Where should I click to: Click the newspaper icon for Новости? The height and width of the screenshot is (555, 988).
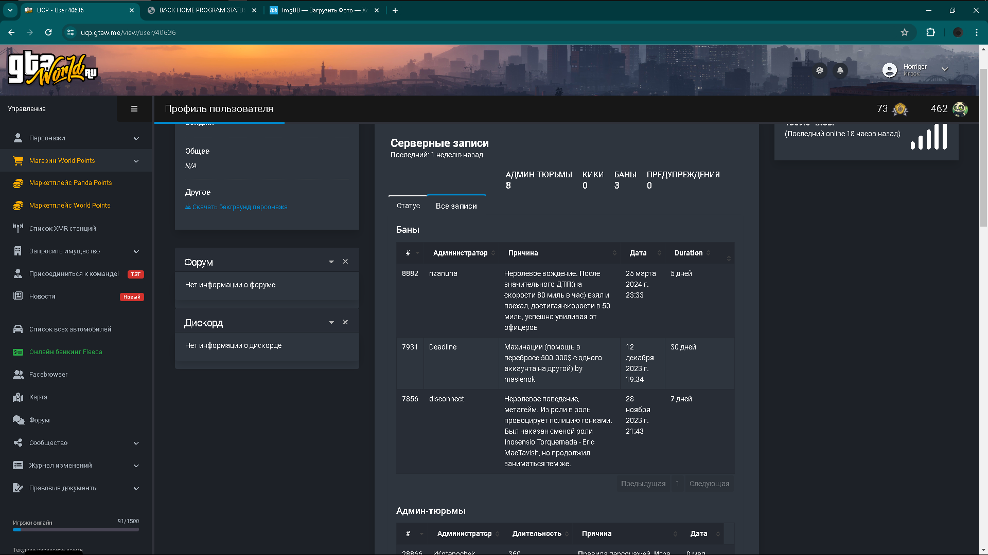pyautogui.click(x=18, y=296)
